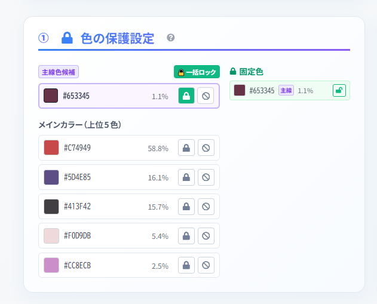This screenshot has width=377, height=304.
Task: Lock the #5D4E85 color
Action: pos(186,177)
